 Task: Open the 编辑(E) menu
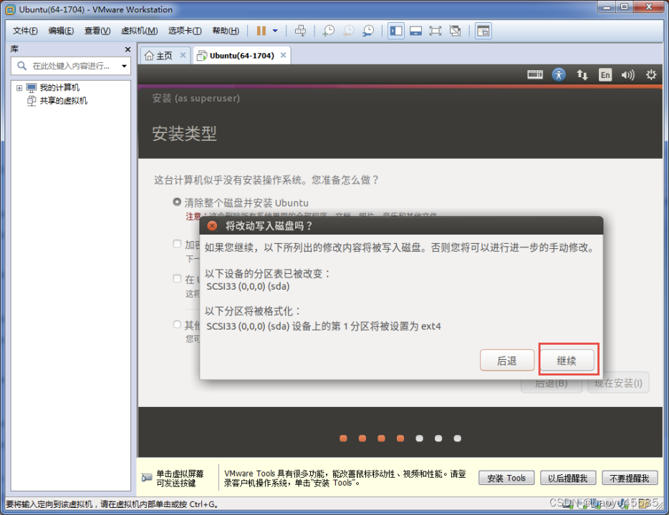click(61, 31)
